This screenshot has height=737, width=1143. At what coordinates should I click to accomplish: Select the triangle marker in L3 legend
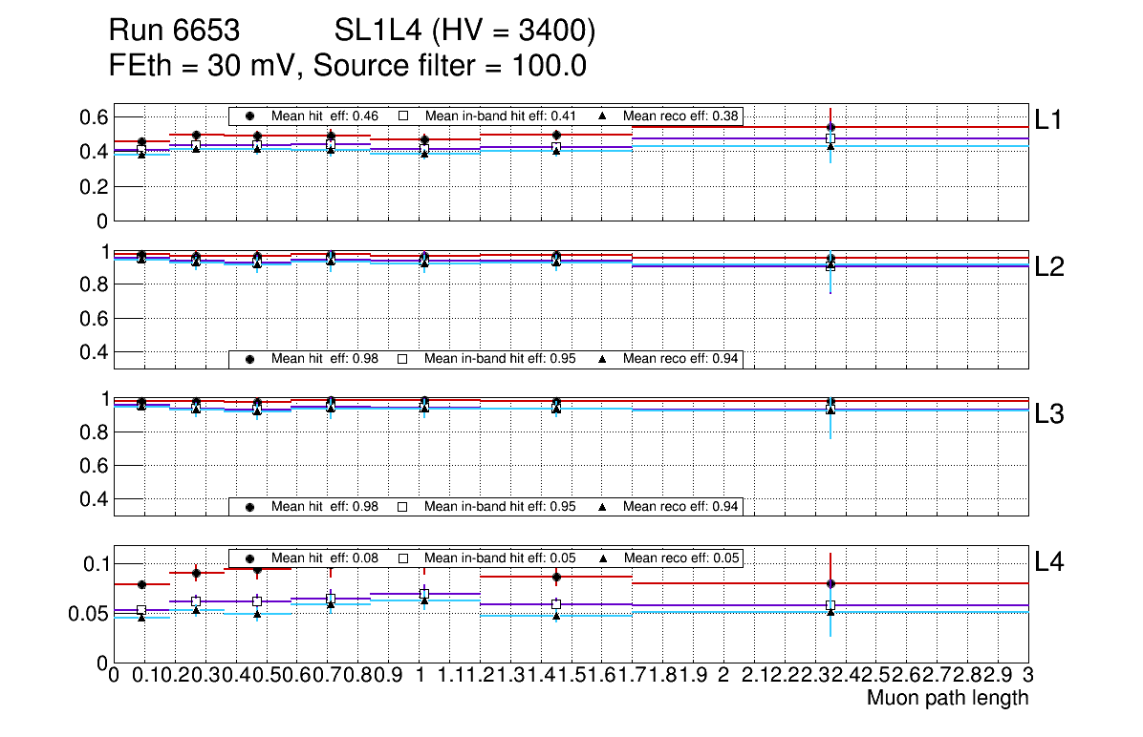point(602,506)
